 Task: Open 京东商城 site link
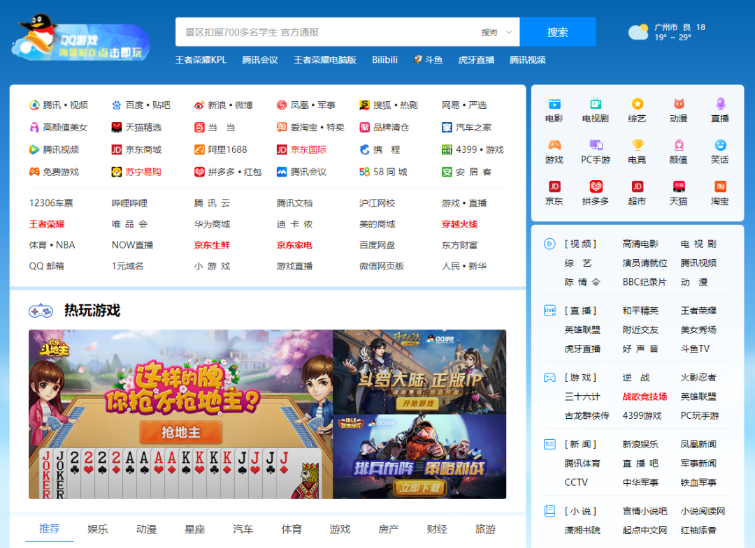[136, 149]
